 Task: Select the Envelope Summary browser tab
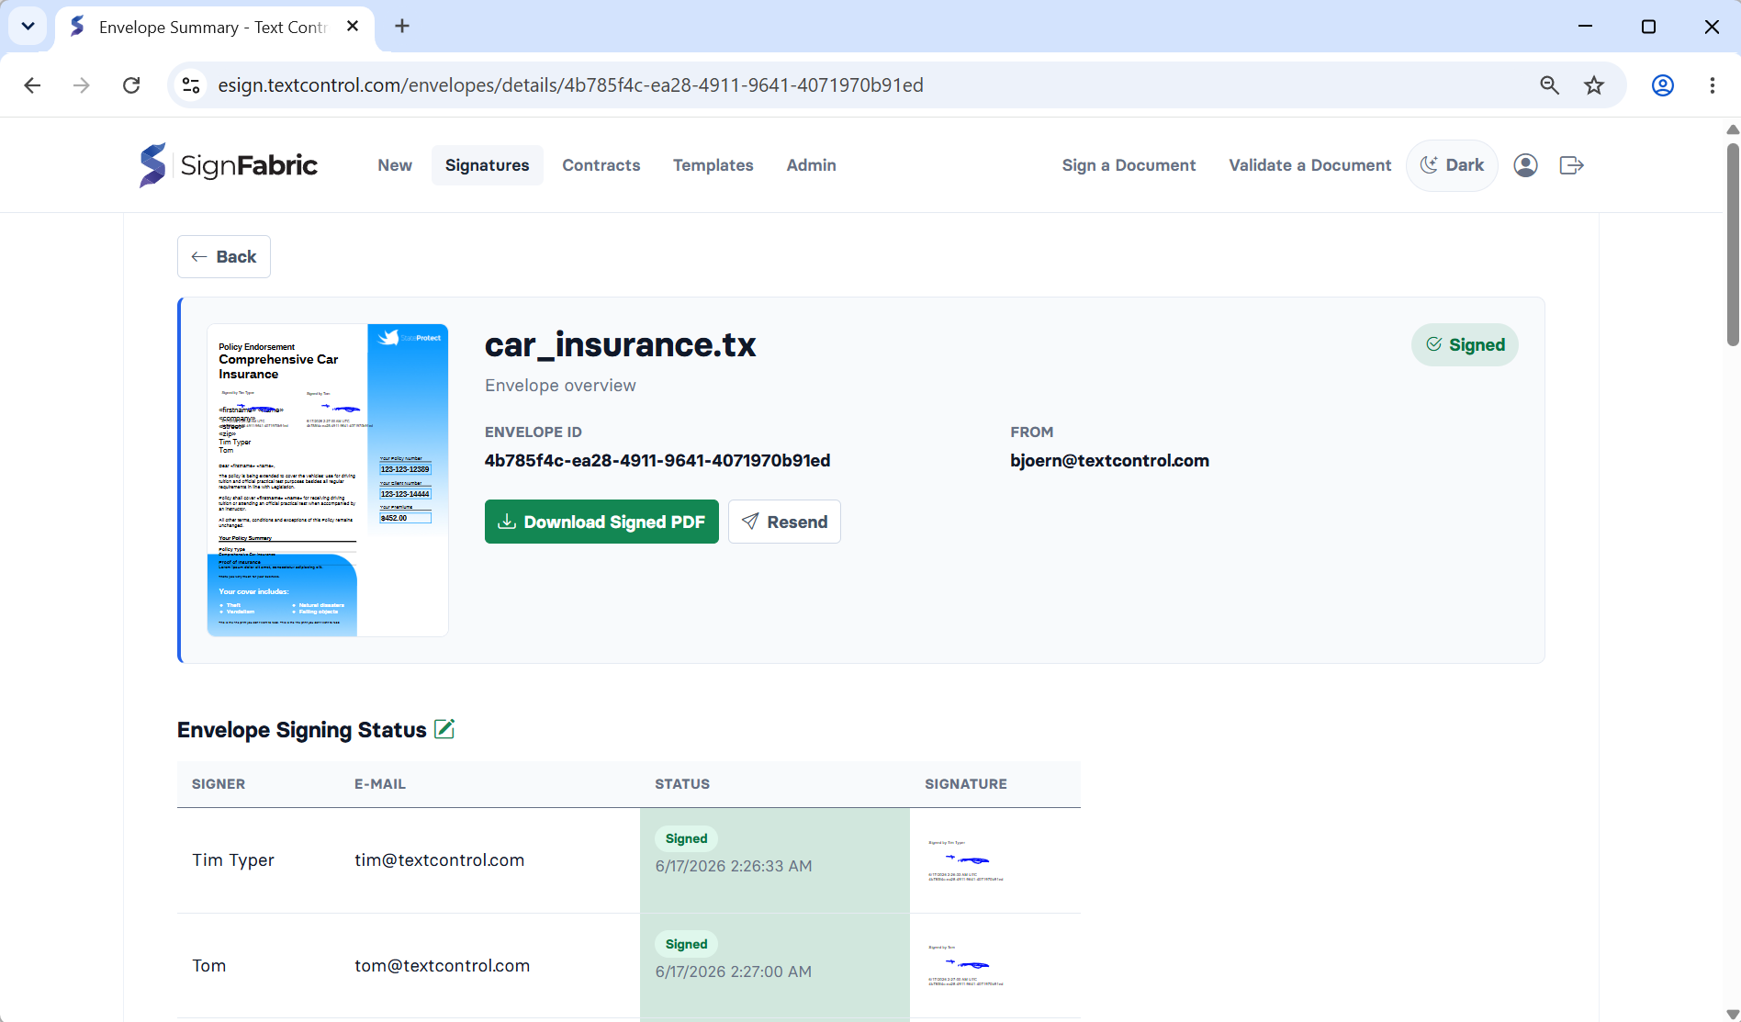[x=215, y=28]
